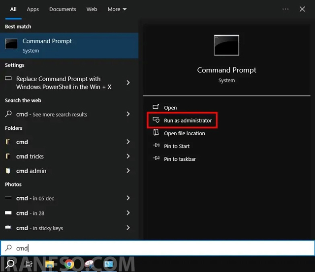Switch to the Apps tab
Viewport: 315px width, 272px height.
(x=33, y=9)
